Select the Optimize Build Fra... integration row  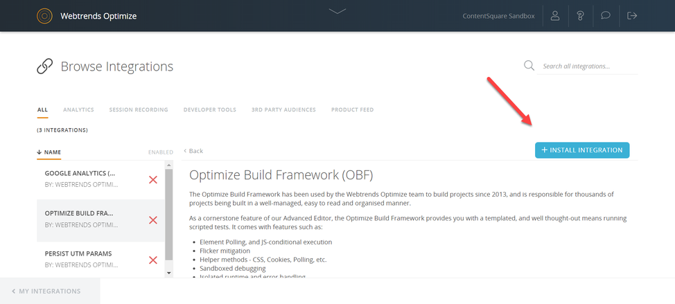coord(100,220)
